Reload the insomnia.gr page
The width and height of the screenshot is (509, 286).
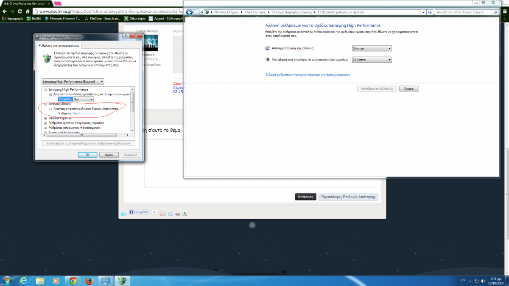(x=20, y=11)
